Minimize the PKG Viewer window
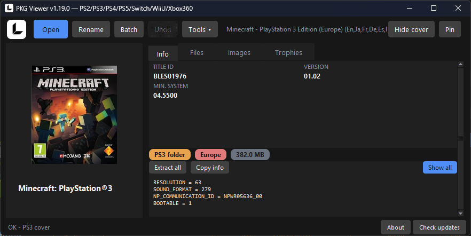 click(409, 8)
